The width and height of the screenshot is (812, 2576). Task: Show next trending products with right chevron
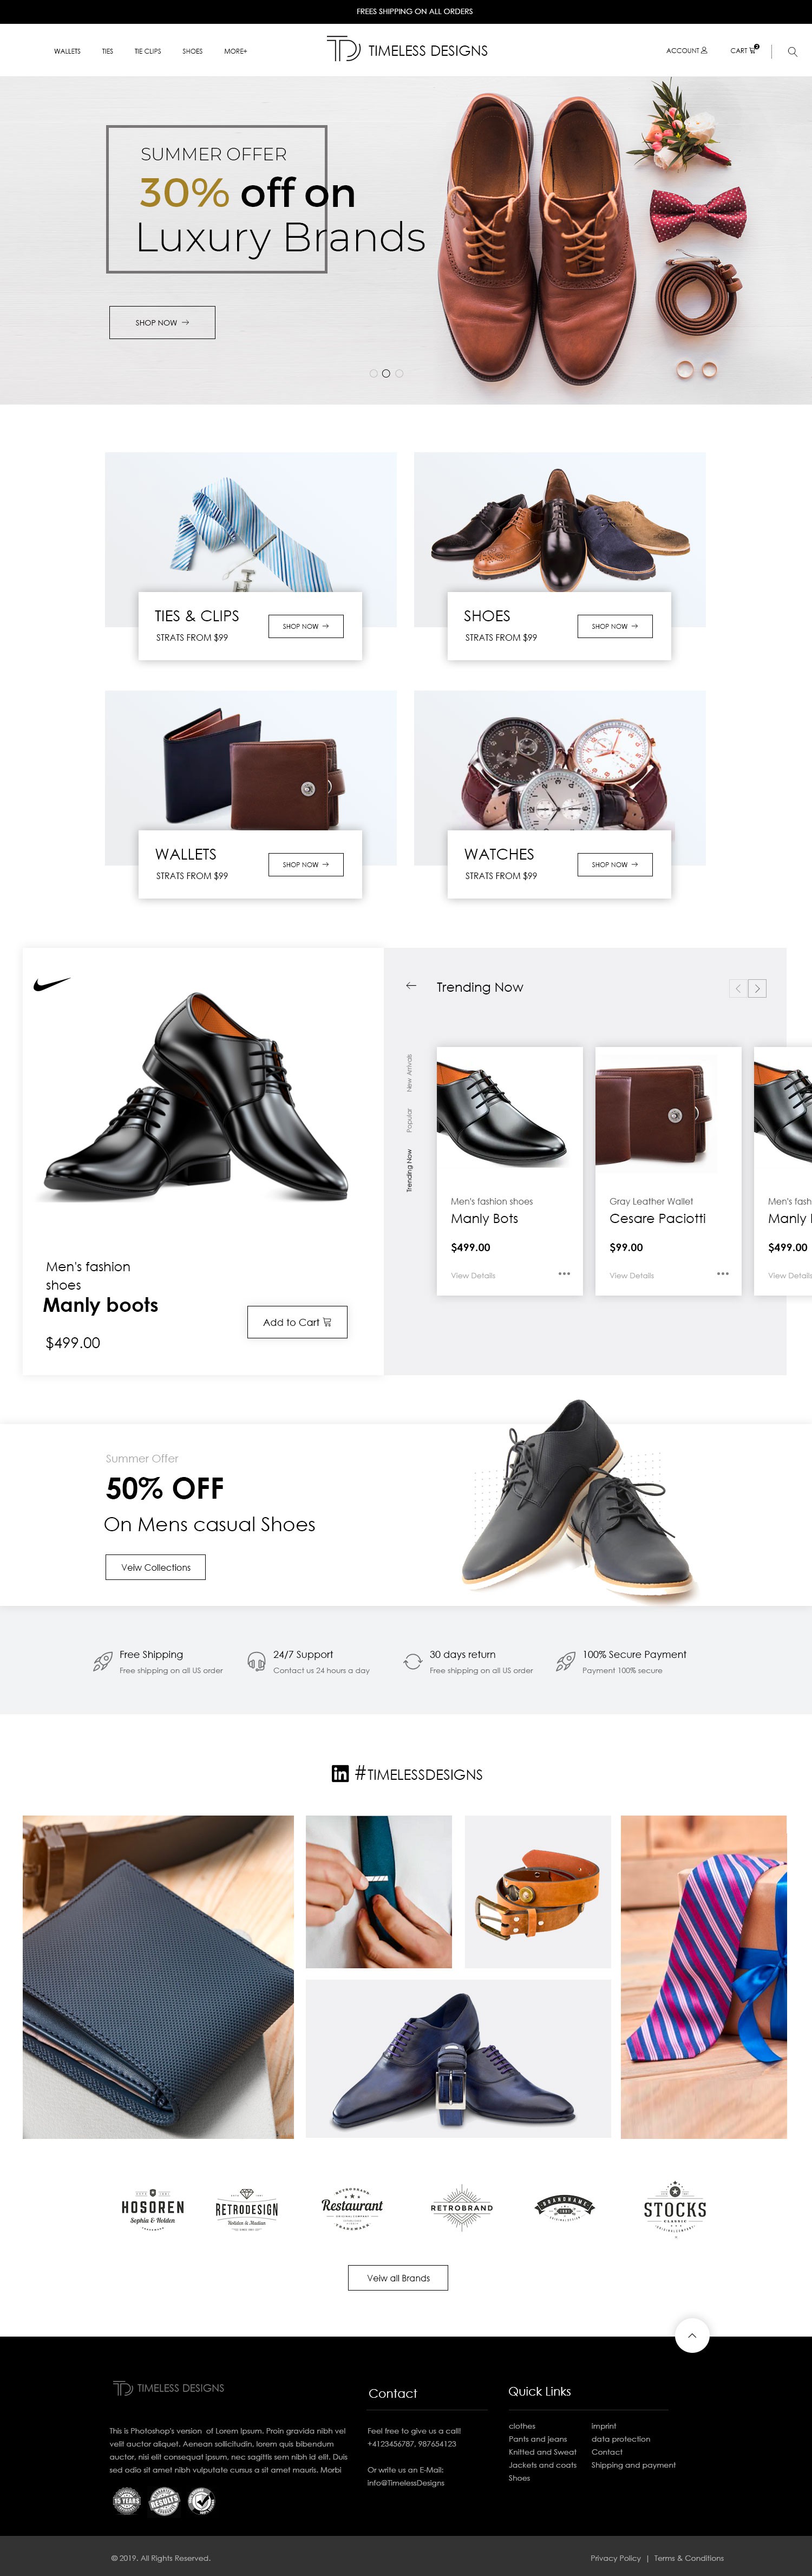click(757, 988)
